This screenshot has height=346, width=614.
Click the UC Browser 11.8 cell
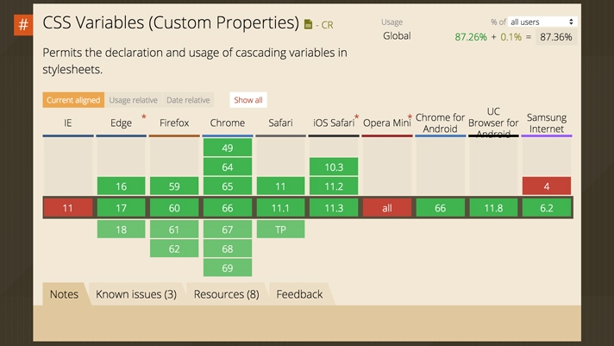click(493, 208)
